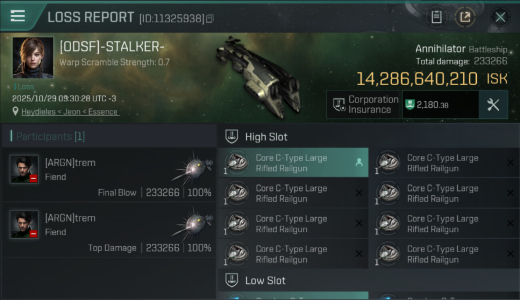The height and width of the screenshot is (300, 520).
Task: Select the Participants [1] tab
Action: 50,136
